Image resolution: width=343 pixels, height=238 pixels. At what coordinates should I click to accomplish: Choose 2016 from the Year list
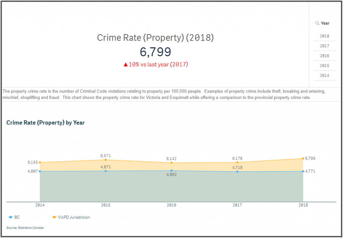click(324, 56)
